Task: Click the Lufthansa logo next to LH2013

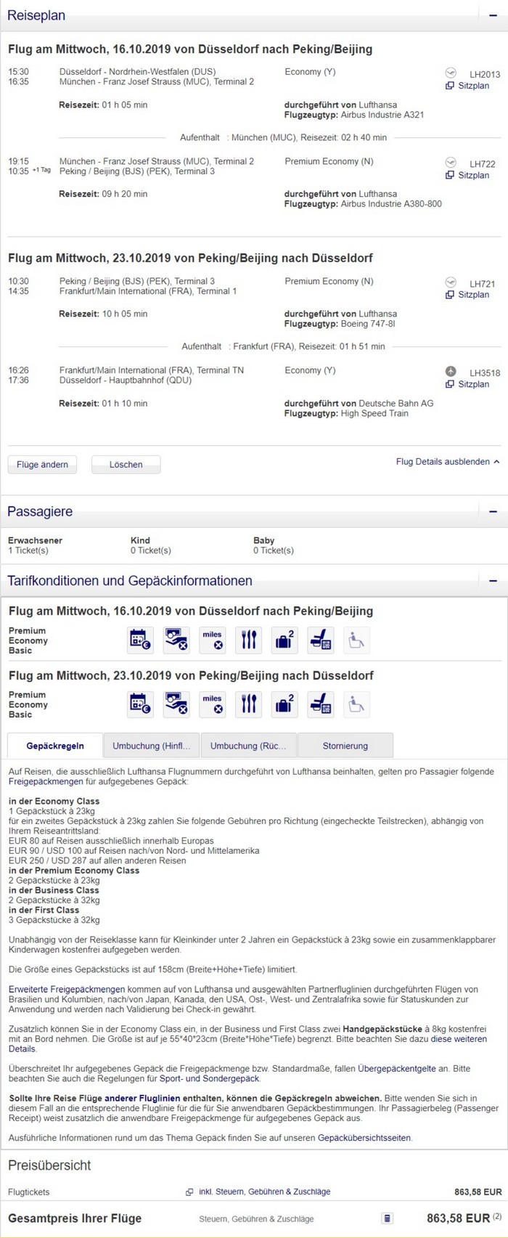Action: point(451,73)
